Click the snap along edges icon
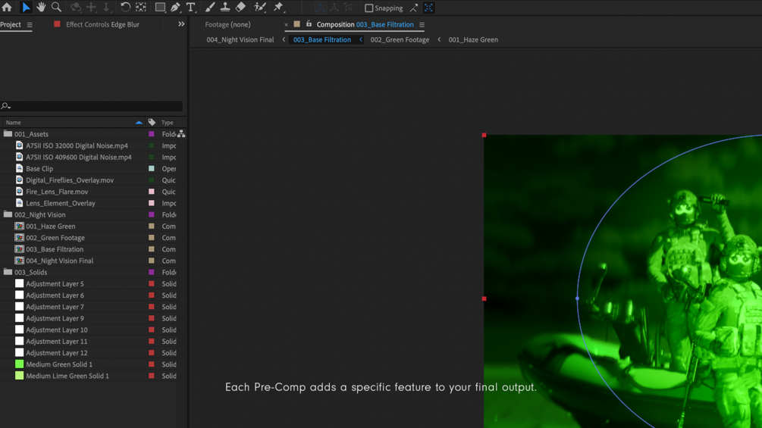Screen dimensions: 762x428 pyautogui.click(x=413, y=8)
